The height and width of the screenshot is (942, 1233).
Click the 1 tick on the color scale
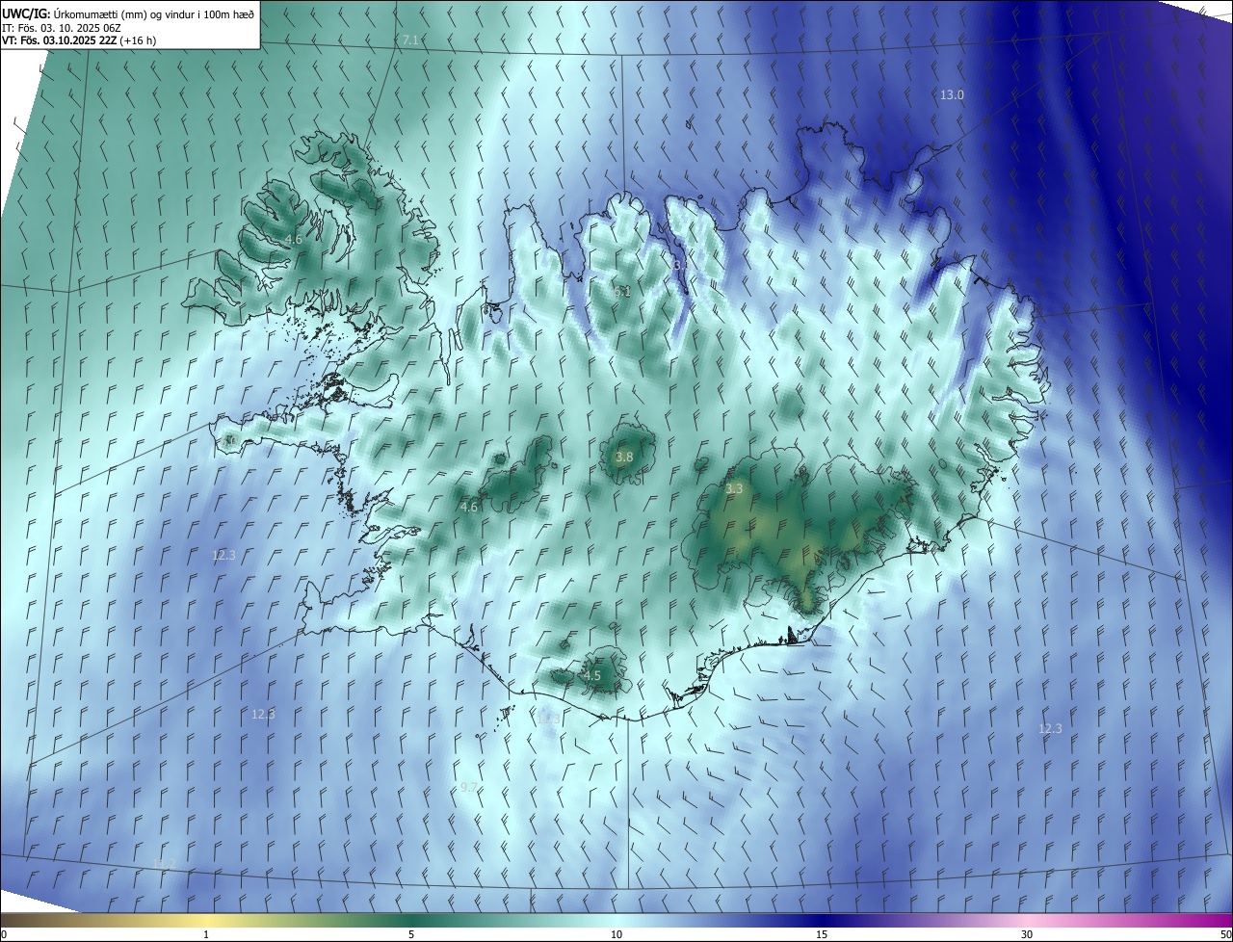(x=206, y=934)
